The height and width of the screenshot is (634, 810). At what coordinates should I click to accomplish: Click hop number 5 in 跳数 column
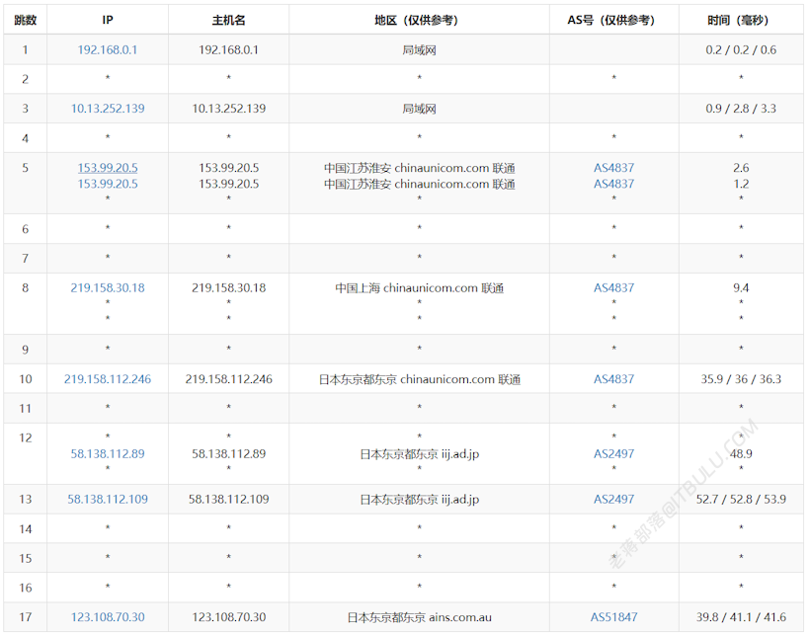26,168
